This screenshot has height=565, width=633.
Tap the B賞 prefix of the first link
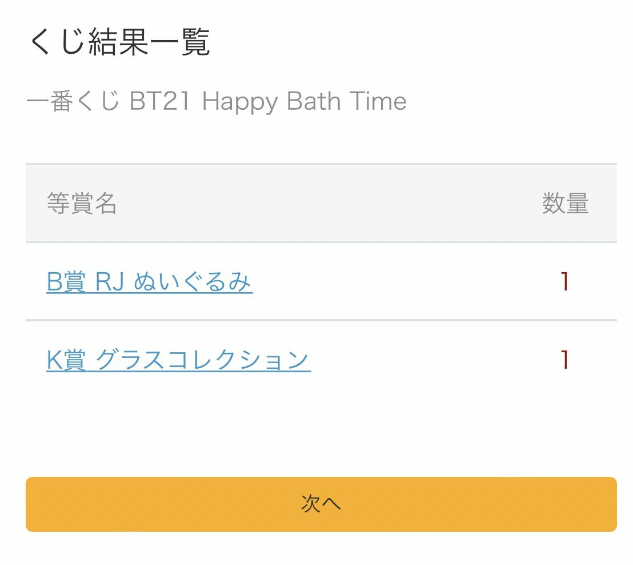[x=66, y=282]
